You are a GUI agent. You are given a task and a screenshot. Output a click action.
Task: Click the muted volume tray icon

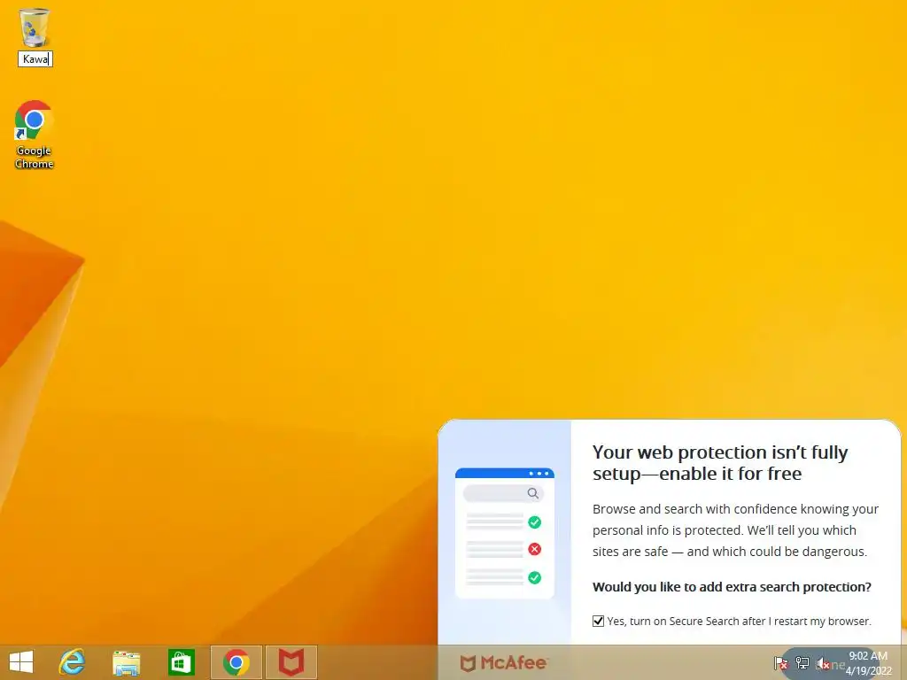[x=823, y=663]
